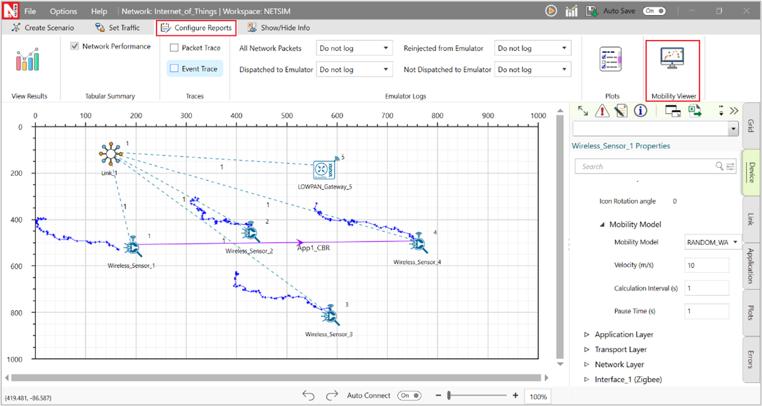Click the Configure Reports button
This screenshot has height=406, width=762.
click(196, 28)
